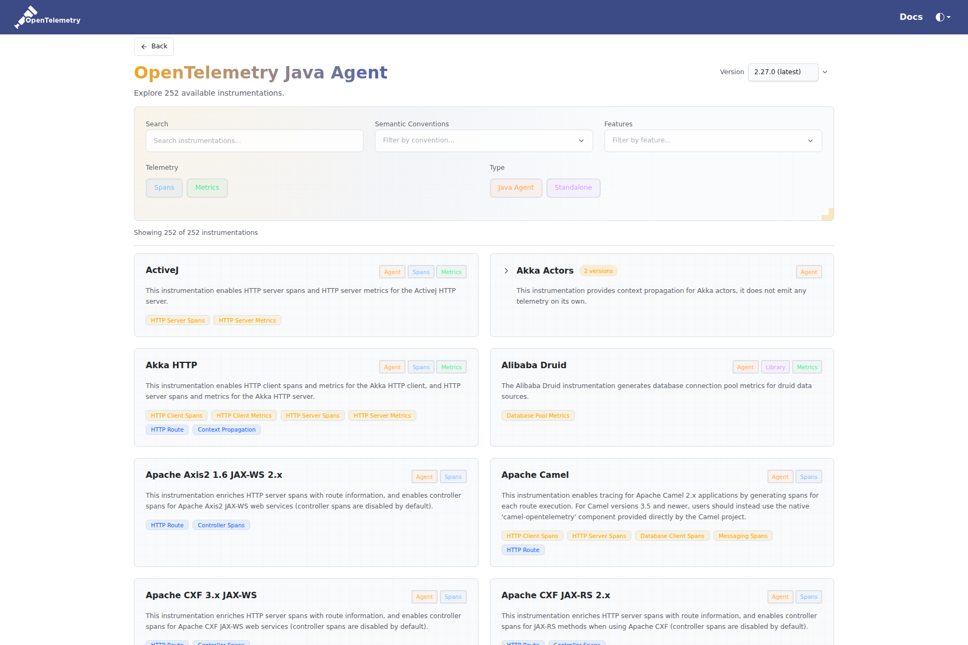
Task: Focus the Search instrumentations input field
Action: (x=254, y=141)
